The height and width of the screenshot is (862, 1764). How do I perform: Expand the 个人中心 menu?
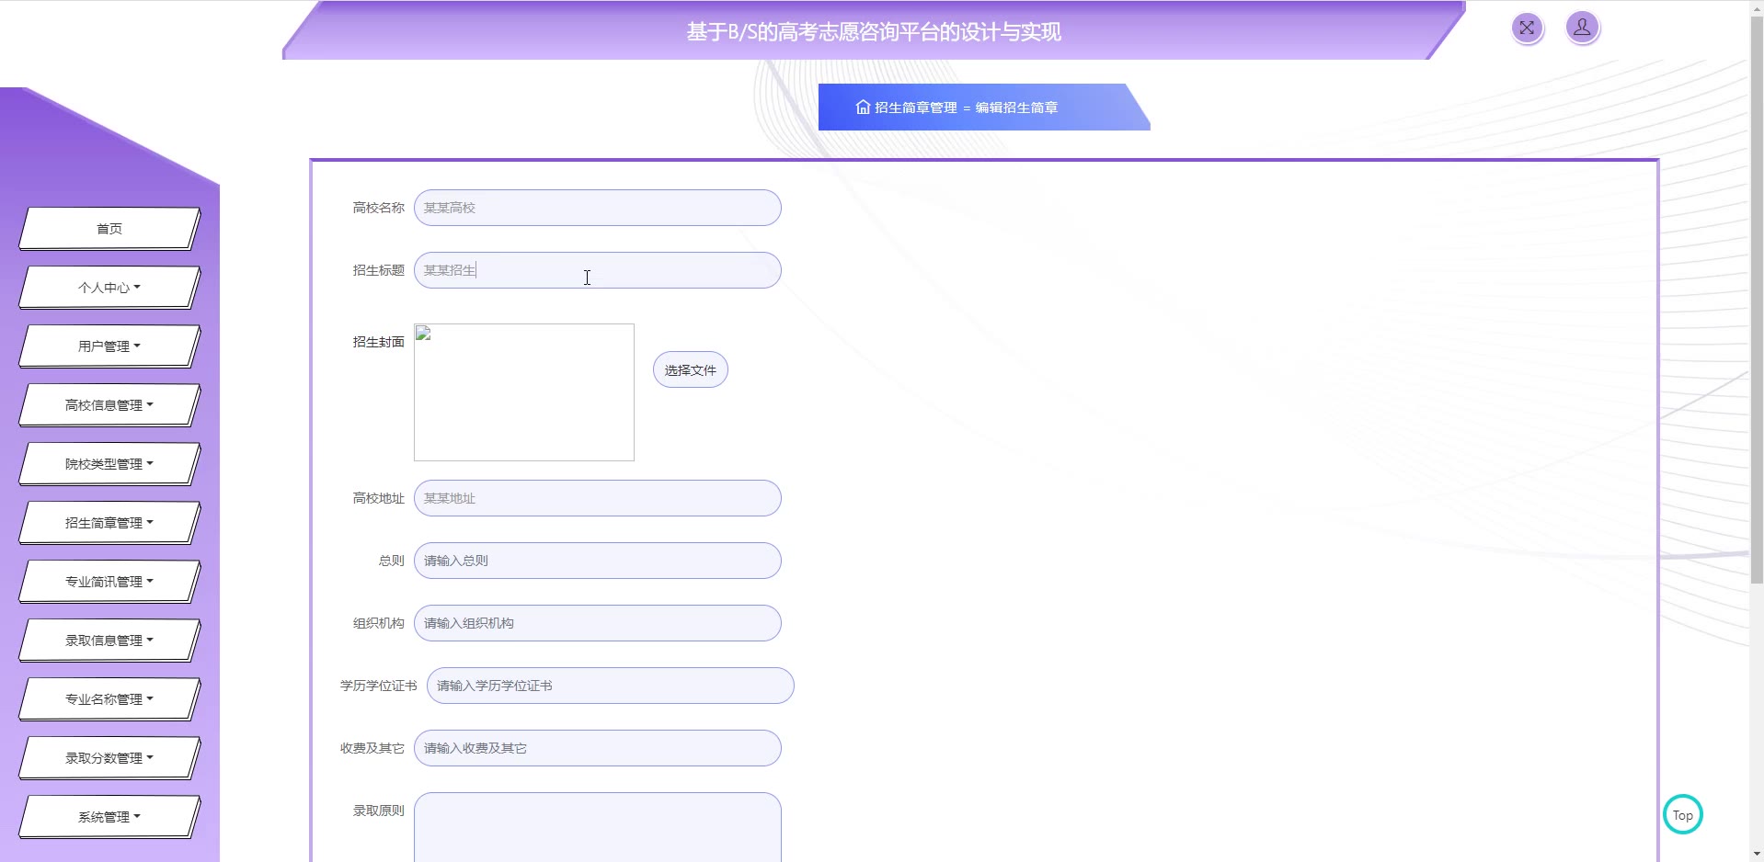tap(109, 288)
